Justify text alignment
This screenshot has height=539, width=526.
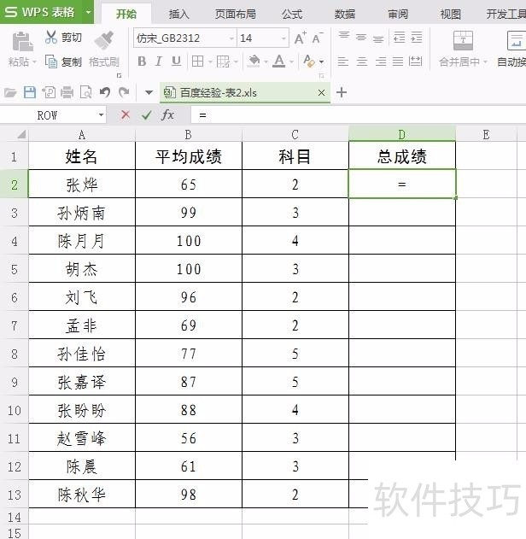tap(398, 62)
